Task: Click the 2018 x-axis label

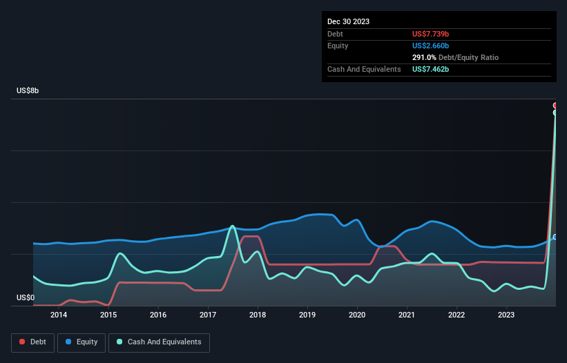Action: [x=258, y=315]
